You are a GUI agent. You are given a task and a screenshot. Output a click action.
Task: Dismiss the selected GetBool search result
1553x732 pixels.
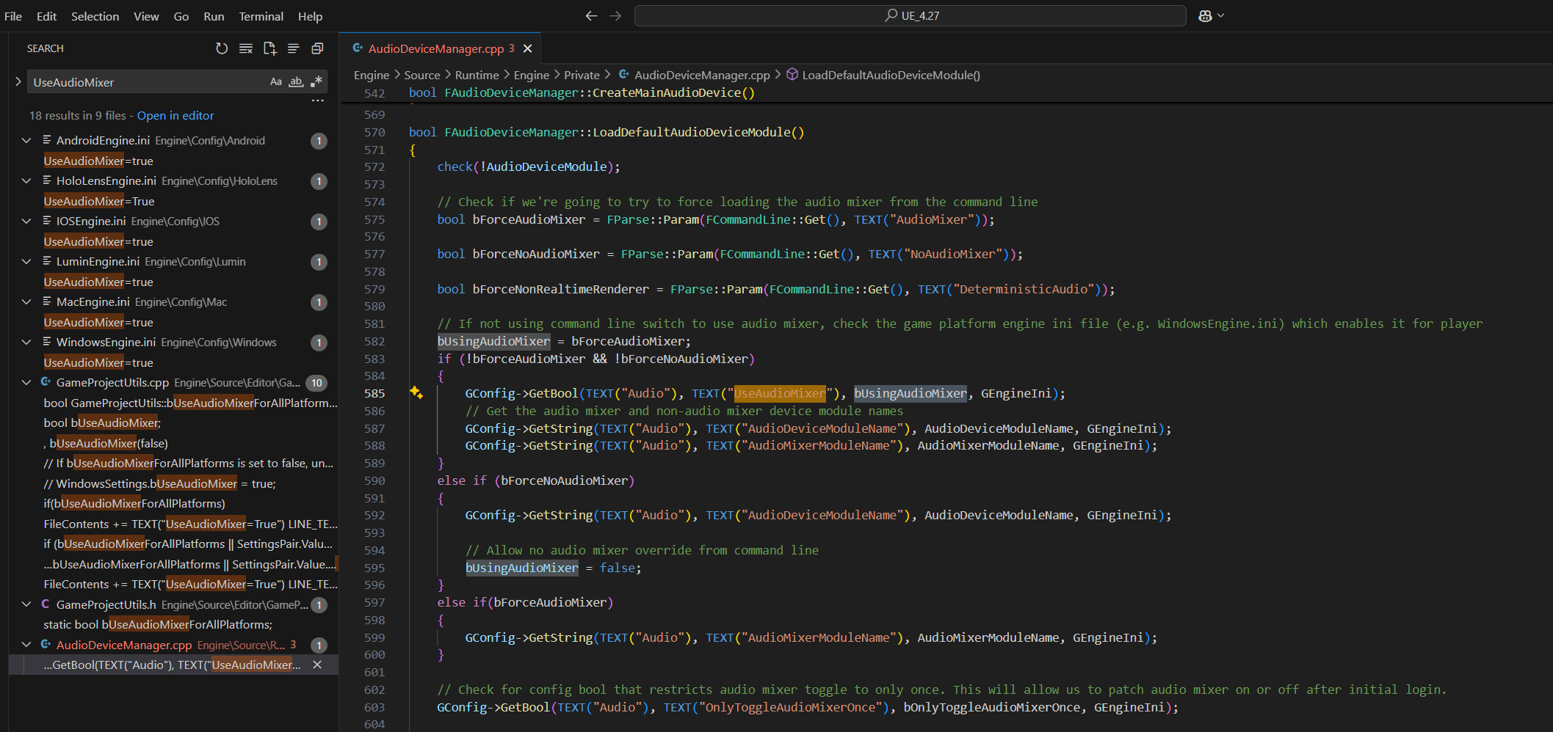[317, 665]
